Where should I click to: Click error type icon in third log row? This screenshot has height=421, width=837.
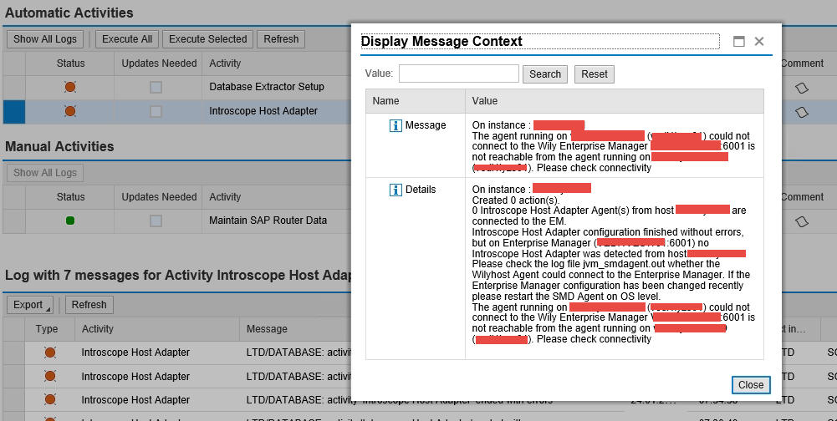(x=50, y=399)
